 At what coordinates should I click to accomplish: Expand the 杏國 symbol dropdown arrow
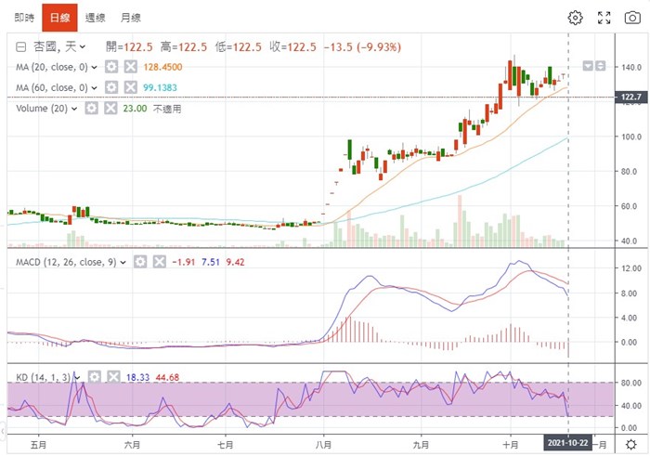pyautogui.click(x=83, y=46)
